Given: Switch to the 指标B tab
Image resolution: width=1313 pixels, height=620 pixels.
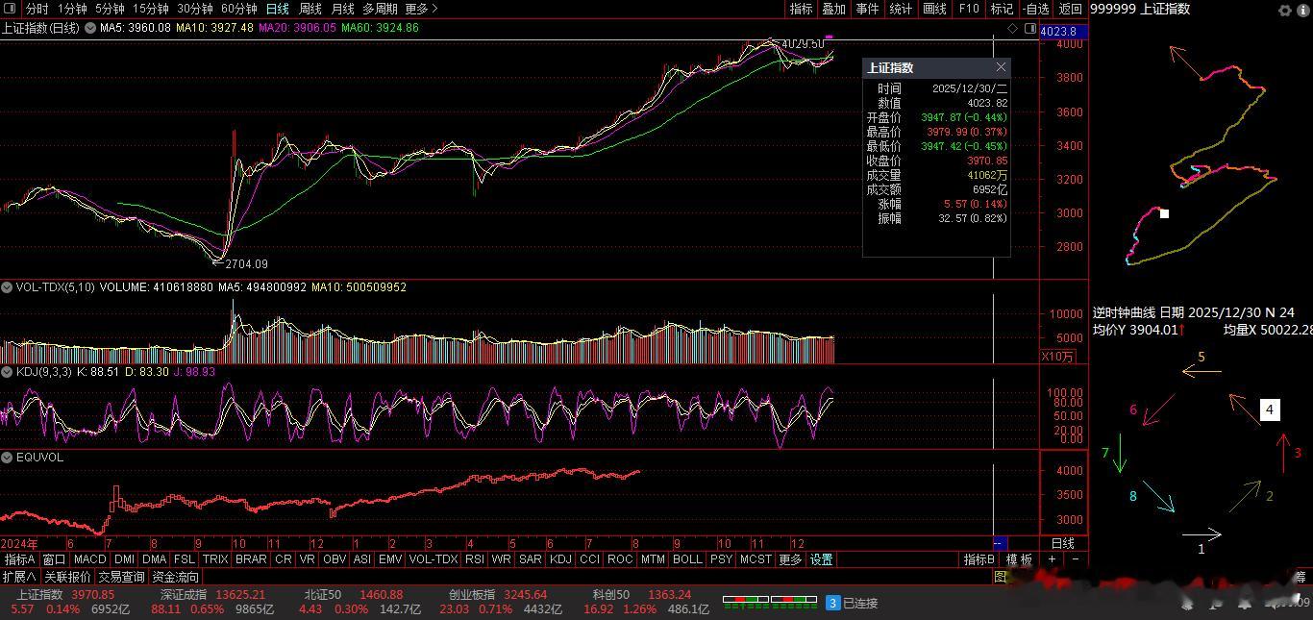Looking at the screenshot, I should (979, 559).
